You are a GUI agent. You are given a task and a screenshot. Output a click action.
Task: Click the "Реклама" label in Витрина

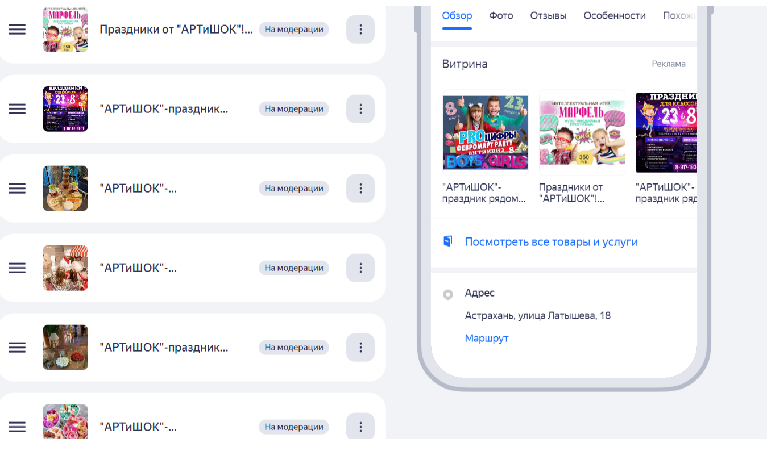click(x=668, y=64)
